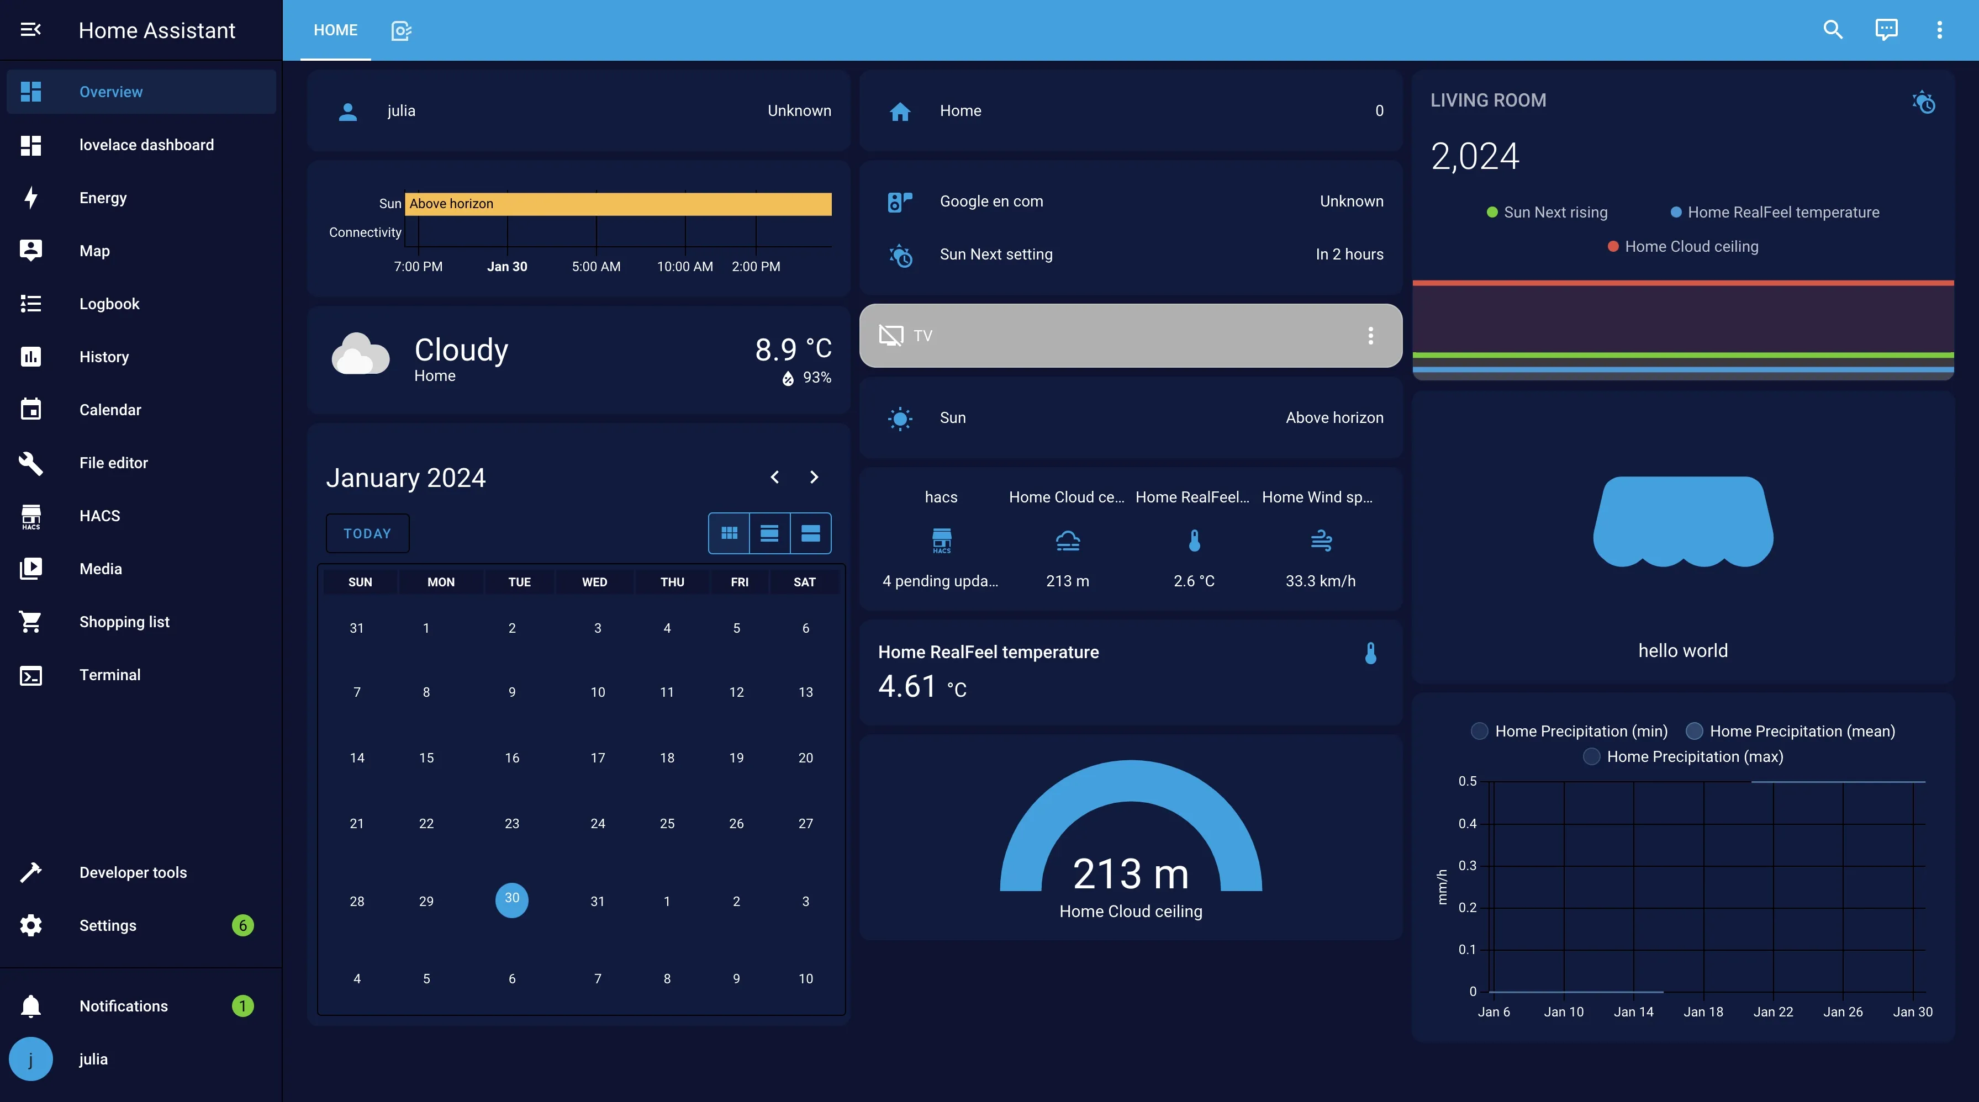Open the HACS sidebar item
The height and width of the screenshot is (1102, 1979).
tap(100, 516)
